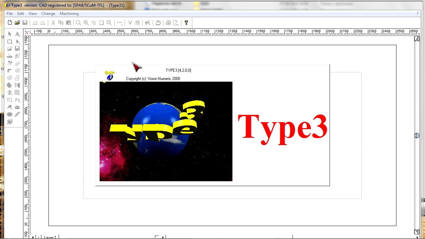
Task: Click the import image icon in top toolbar
Action: click(x=158, y=23)
